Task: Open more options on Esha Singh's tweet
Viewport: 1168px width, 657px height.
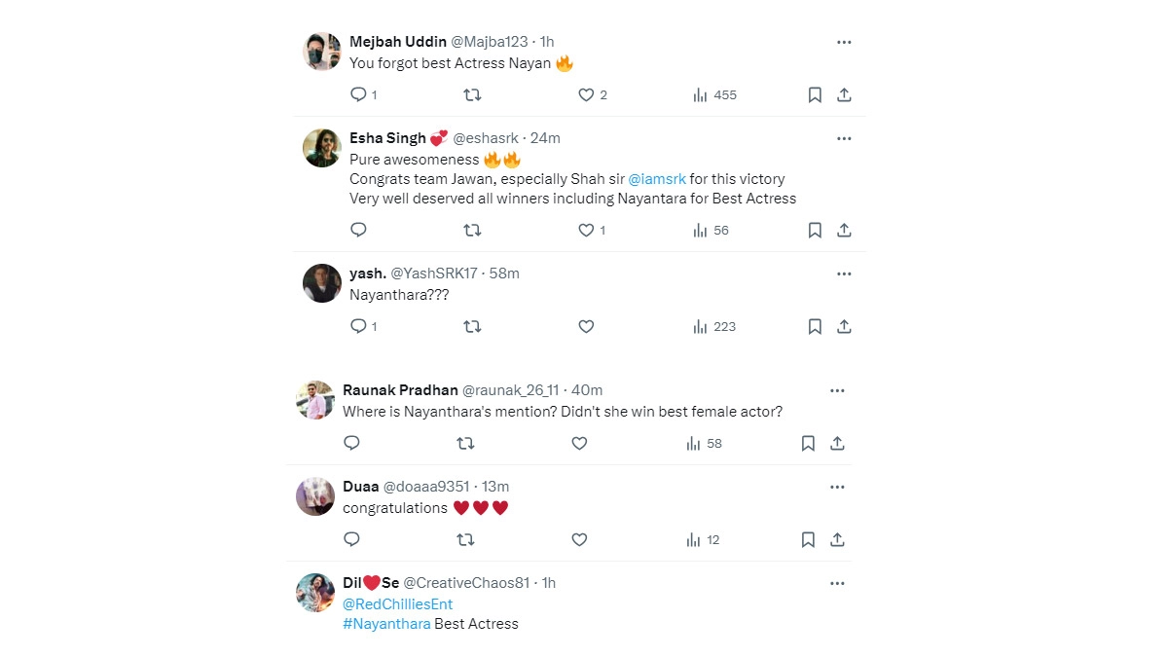Action: click(844, 138)
